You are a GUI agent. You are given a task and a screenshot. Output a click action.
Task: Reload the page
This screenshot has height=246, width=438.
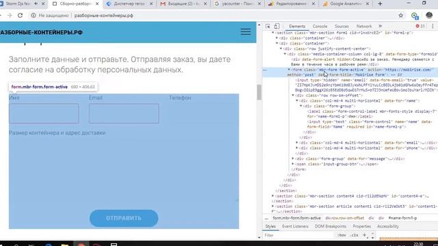click(20, 15)
